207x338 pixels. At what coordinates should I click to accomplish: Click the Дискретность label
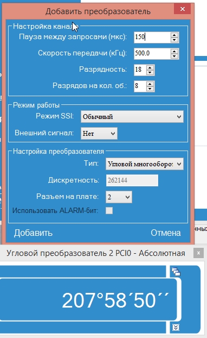(x=74, y=180)
